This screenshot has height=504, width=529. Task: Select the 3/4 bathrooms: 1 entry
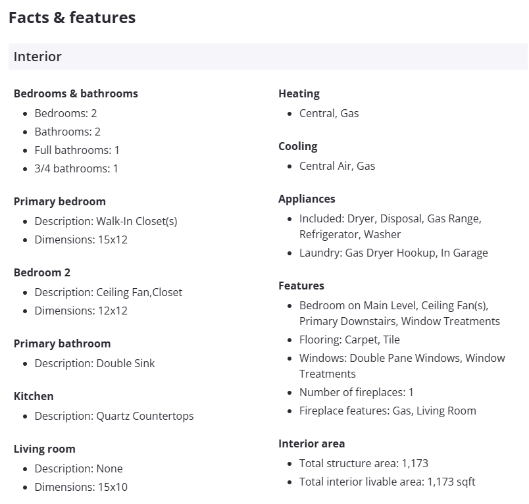(x=76, y=168)
